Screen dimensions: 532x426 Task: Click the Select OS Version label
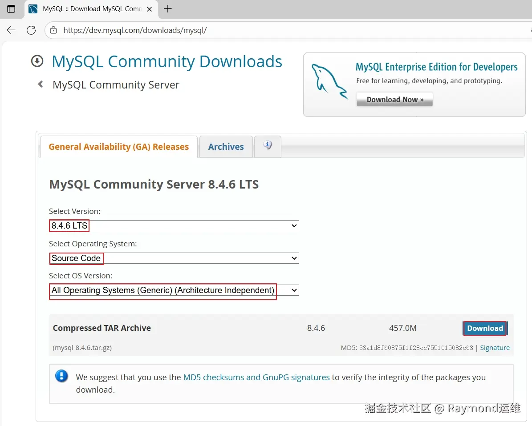(x=81, y=276)
